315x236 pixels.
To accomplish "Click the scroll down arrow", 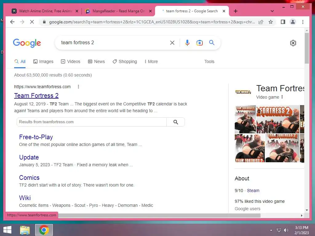I will (307, 210).
